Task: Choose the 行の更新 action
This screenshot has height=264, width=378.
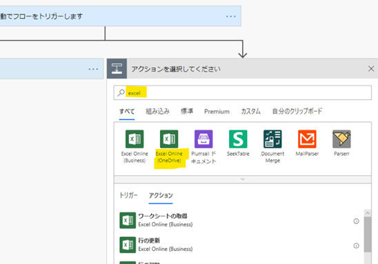Action: [241, 245]
